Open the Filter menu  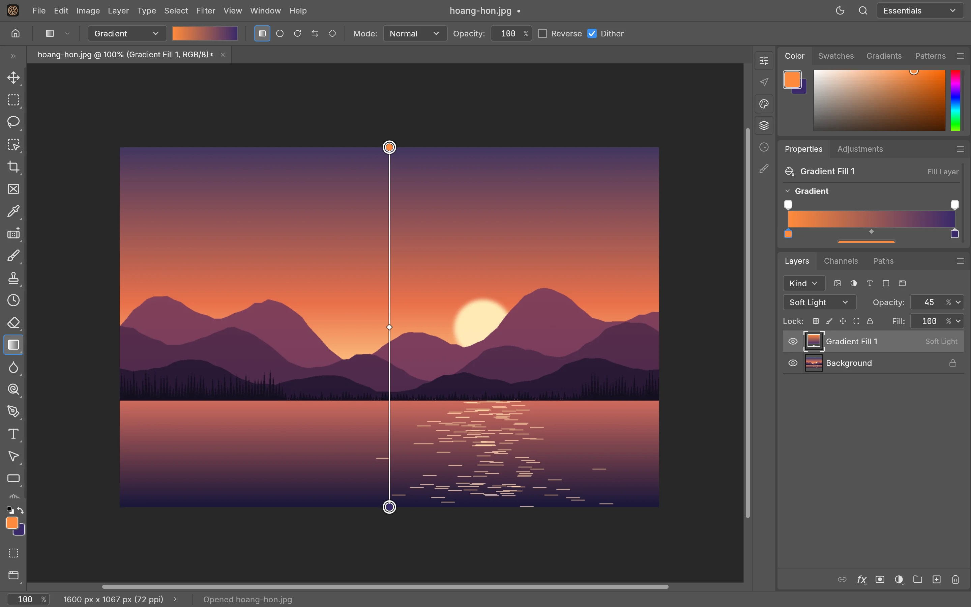pyautogui.click(x=205, y=11)
